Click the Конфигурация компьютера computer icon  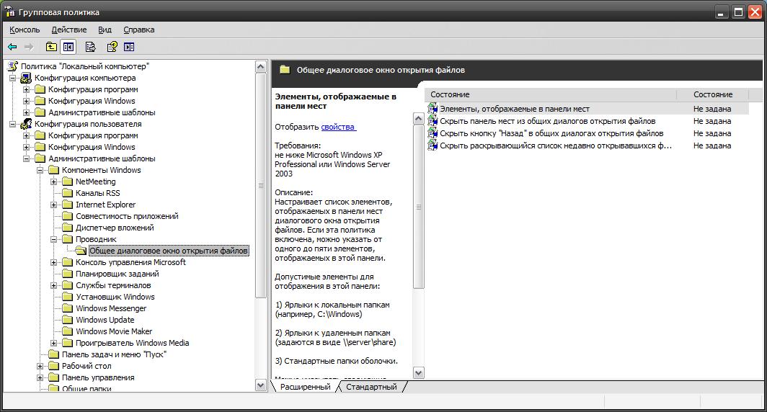point(27,78)
